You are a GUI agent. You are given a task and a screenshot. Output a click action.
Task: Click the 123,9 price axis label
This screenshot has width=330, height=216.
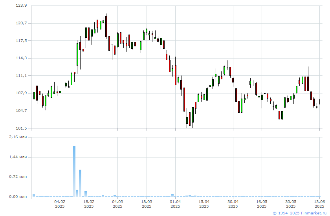pos(22,5)
